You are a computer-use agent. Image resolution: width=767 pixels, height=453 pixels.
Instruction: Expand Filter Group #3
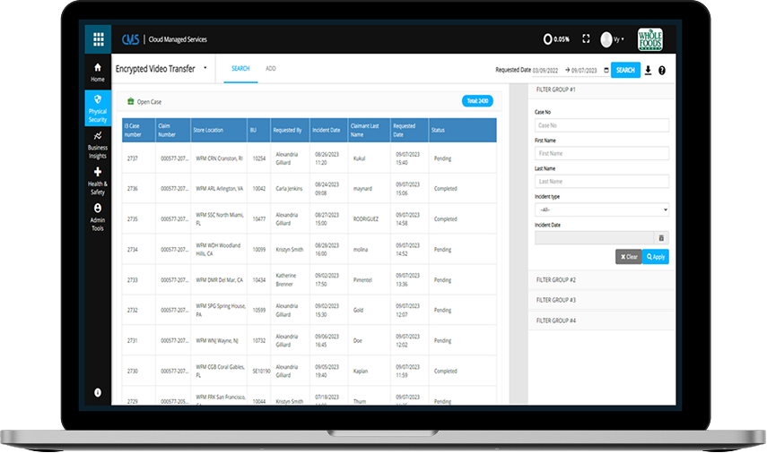tap(601, 300)
